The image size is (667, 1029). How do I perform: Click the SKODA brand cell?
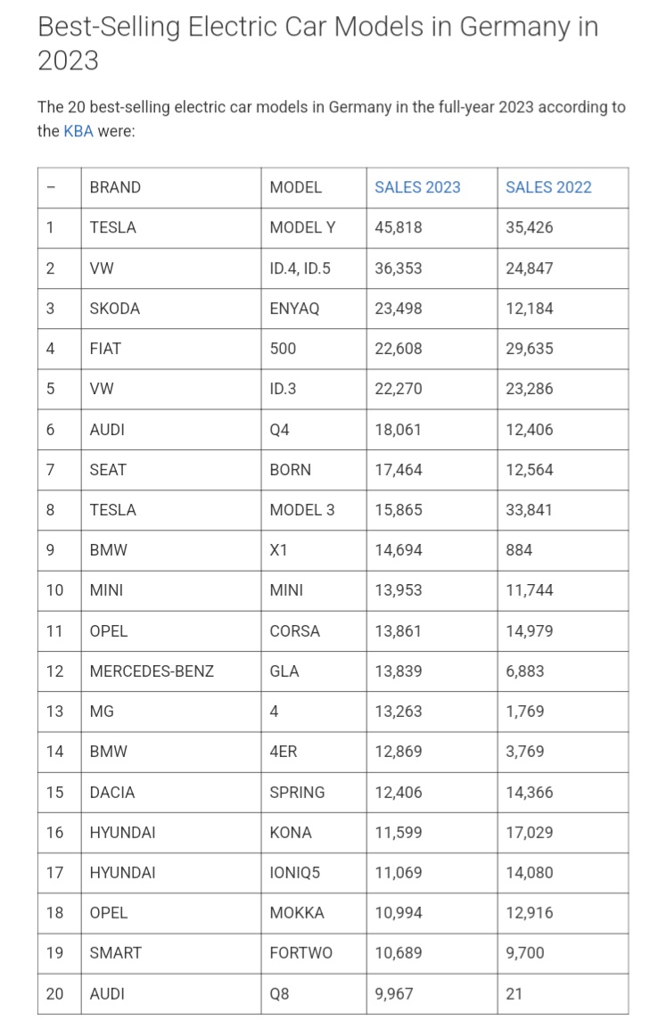(114, 309)
